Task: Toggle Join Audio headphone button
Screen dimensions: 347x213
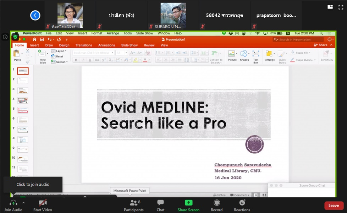Action: [13, 203]
